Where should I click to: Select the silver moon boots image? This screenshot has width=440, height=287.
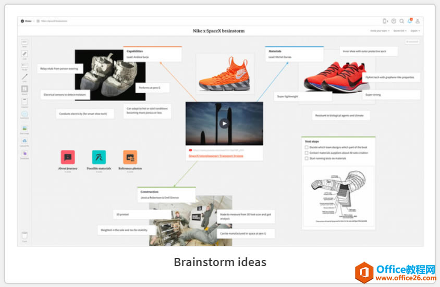point(110,75)
